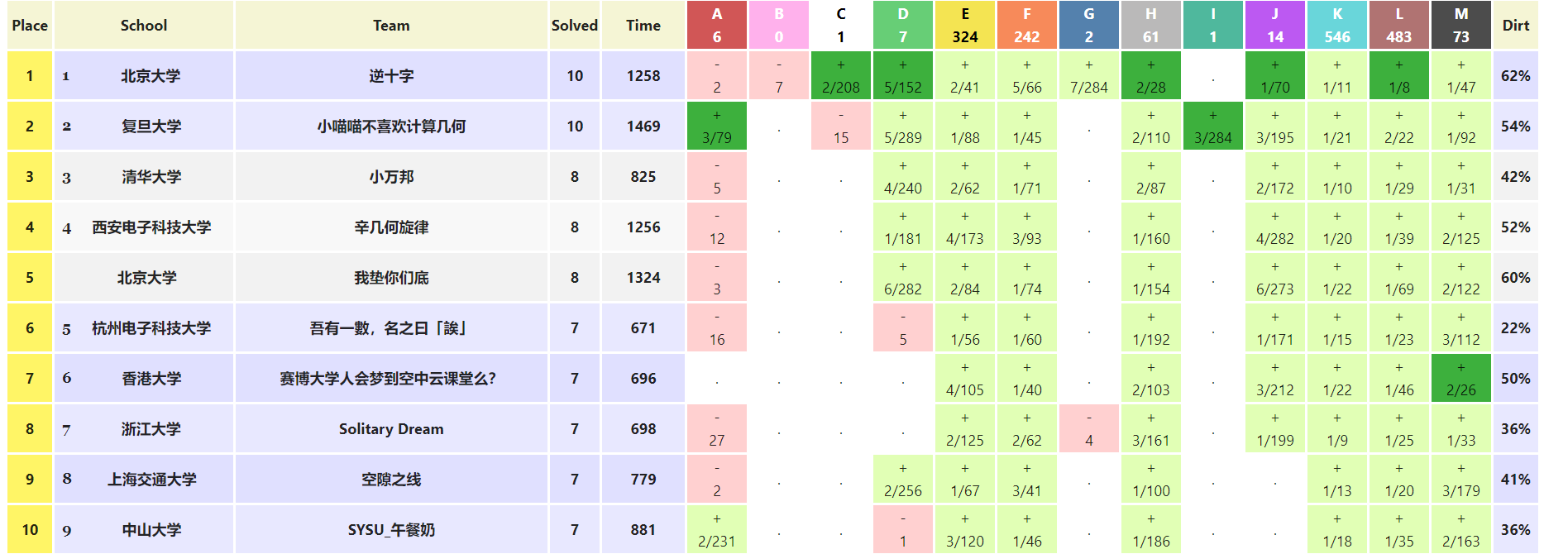Click the School column header
Image resolution: width=1544 pixels, height=554 pixels.
coord(143,25)
